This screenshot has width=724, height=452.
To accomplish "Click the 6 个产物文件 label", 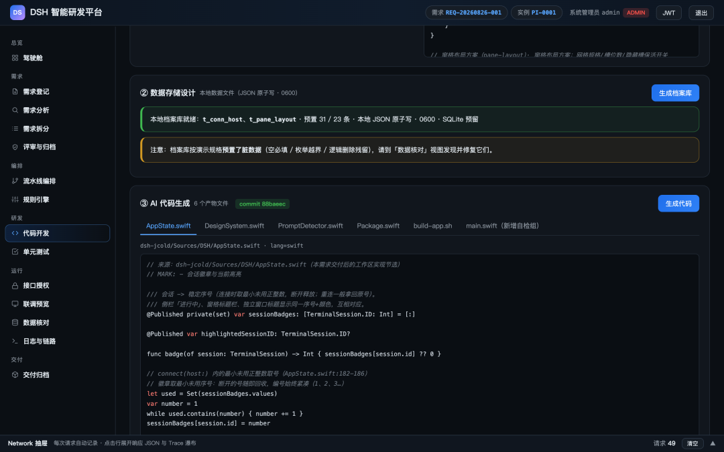I will pos(211,204).
